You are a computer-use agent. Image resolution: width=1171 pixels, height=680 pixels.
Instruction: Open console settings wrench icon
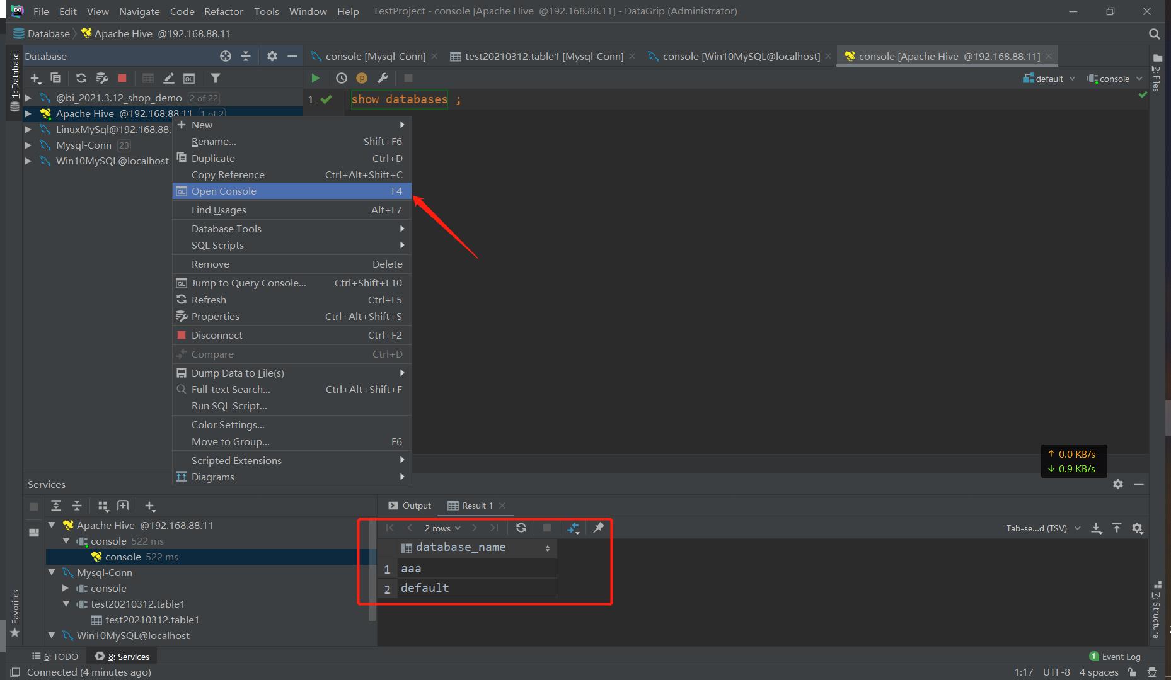pyautogui.click(x=383, y=78)
